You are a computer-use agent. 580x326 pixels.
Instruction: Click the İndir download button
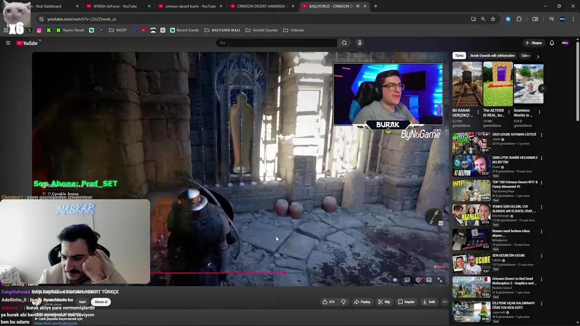pyautogui.click(x=429, y=302)
